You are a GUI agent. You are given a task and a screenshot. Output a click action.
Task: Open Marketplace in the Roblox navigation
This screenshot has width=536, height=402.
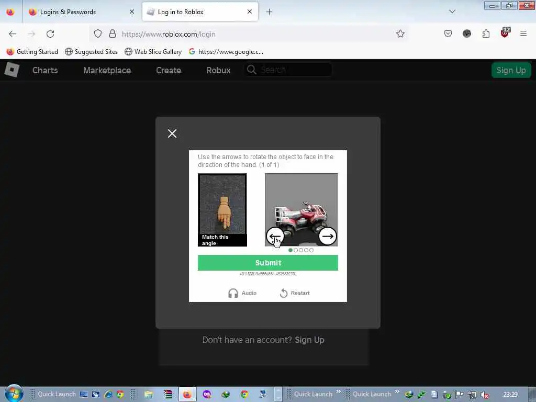(107, 70)
